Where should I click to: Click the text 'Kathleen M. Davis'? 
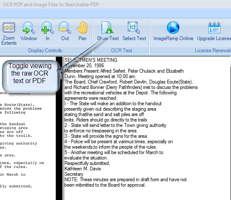[83, 169]
